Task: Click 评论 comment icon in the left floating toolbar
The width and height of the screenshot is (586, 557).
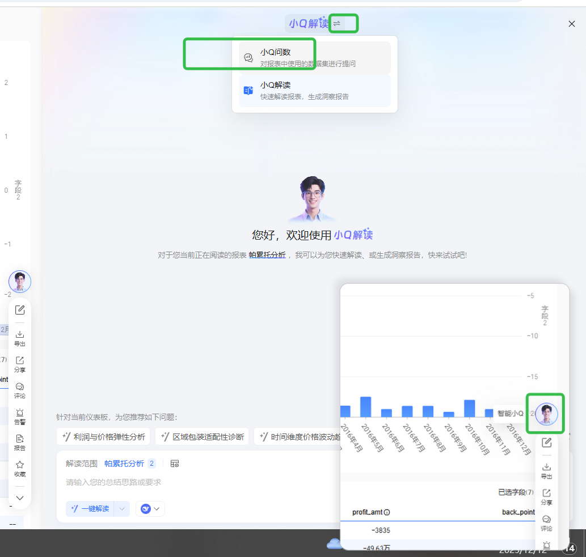Action: click(20, 390)
